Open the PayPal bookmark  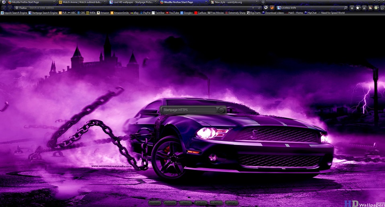click(x=145, y=13)
